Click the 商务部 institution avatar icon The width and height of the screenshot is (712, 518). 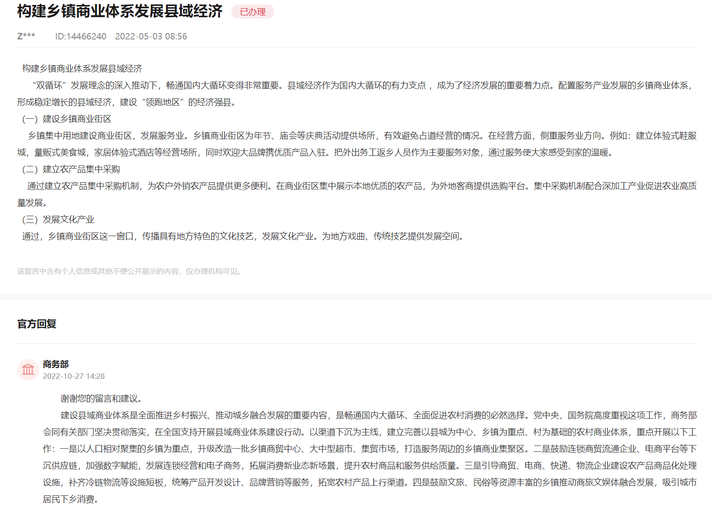click(28, 370)
